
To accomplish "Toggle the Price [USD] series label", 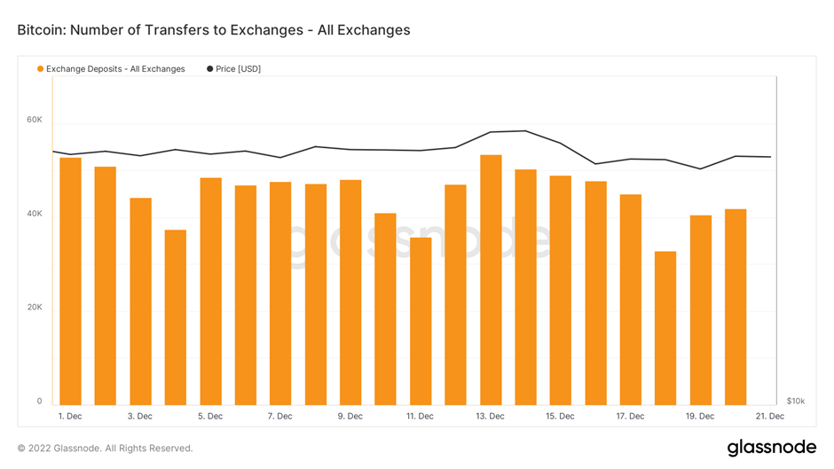I will pyautogui.click(x=238, y=69).
